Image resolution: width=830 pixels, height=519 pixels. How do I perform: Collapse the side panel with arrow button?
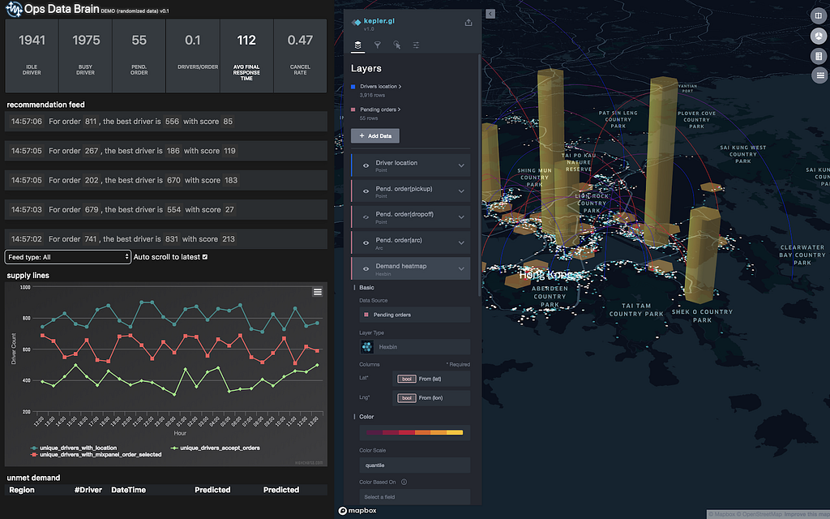490,14
